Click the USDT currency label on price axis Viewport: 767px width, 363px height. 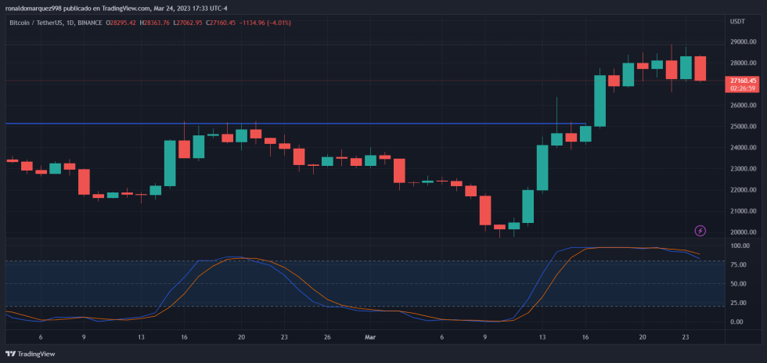click(736, 22)
